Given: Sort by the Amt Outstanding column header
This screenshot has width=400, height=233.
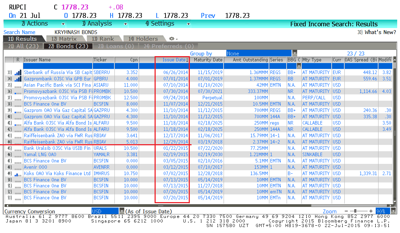Looking at the screenshot, I should (x=246, y=60).
